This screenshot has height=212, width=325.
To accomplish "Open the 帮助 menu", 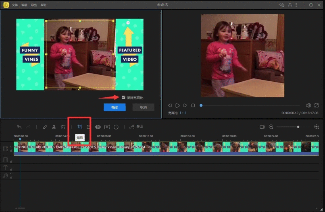I will (44, 5).
